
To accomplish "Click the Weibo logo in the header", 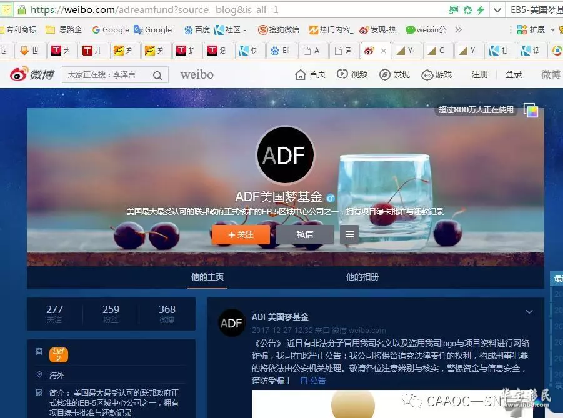I will pyautogui.click(x=32, y=74).
